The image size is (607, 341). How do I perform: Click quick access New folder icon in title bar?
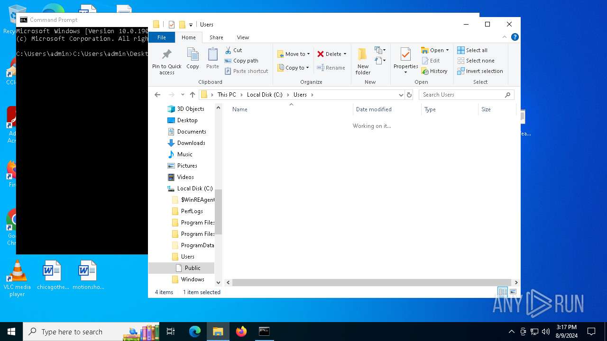[182, 25]
